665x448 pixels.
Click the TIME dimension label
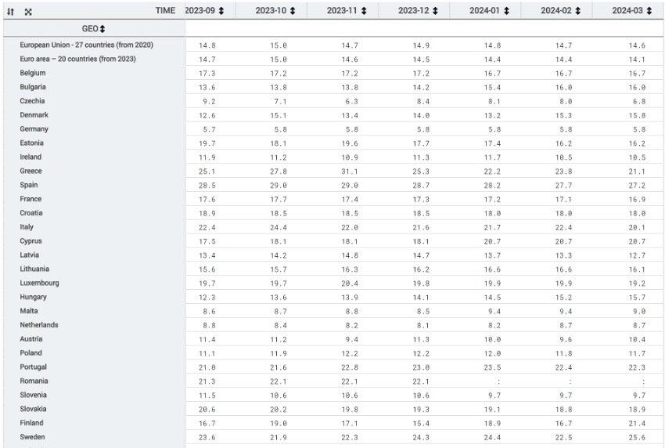pyautogui.click(x=165, y=11)
